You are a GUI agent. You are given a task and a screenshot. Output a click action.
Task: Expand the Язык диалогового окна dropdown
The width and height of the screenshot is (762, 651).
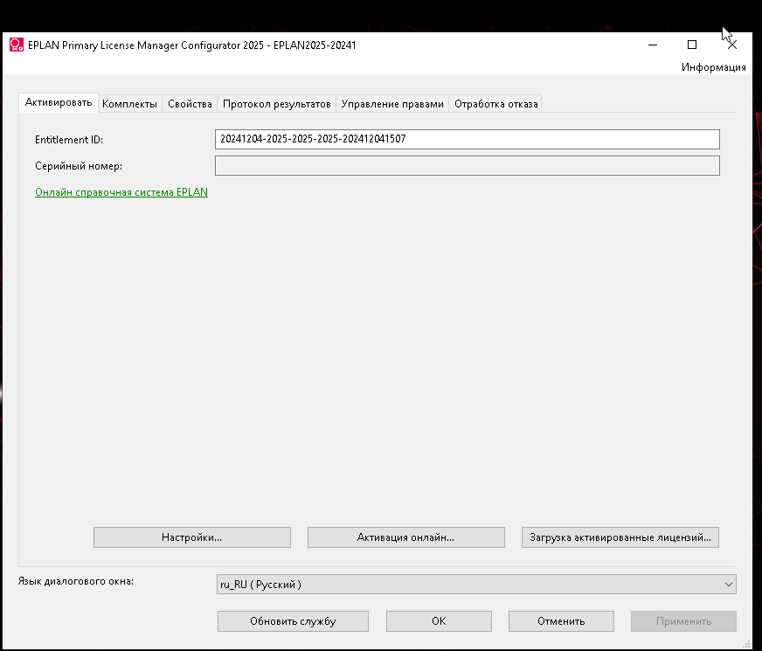pyautogui.click(x=476, y=584)
